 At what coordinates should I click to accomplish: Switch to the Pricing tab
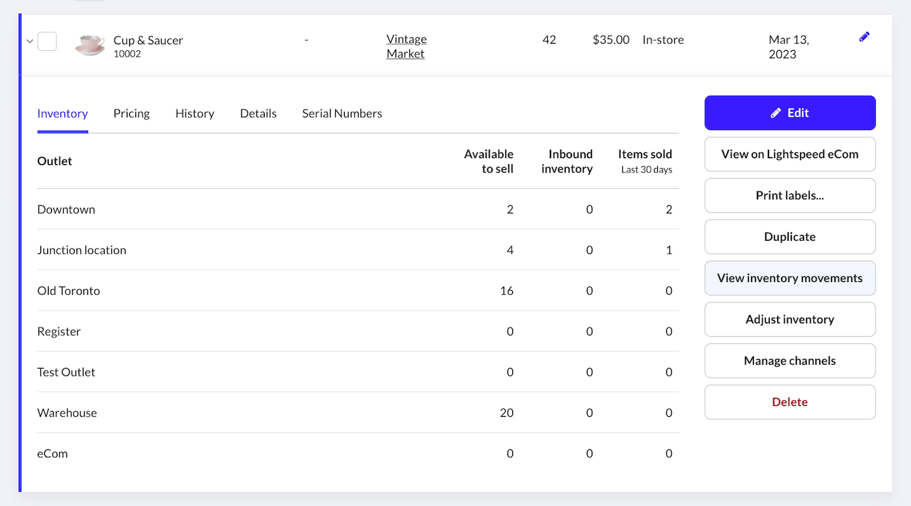point(131,113)
